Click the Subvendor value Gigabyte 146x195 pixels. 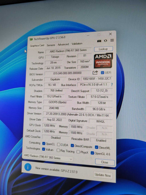click(x=55, y=79)
